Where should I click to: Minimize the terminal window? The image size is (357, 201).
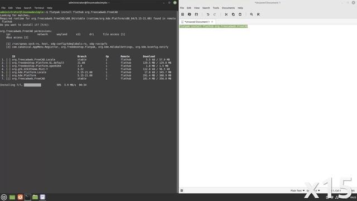click(163, 2)
